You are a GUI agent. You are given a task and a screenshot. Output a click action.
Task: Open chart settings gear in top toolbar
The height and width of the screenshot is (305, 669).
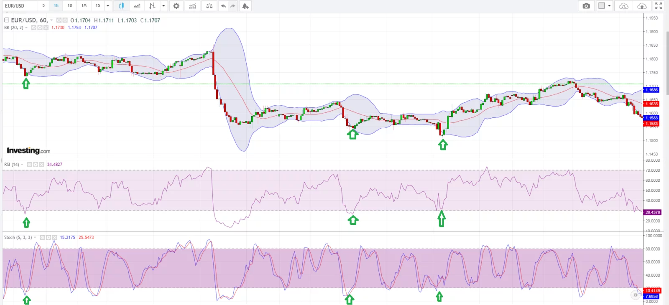176,6
